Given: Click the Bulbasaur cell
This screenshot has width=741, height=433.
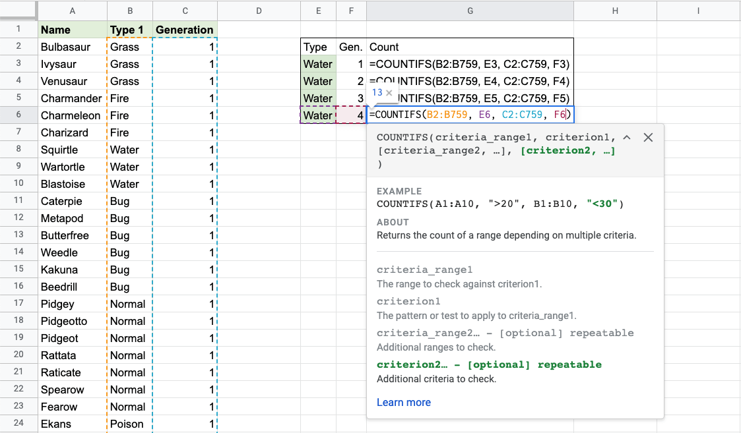Looking at the screenshot, I should (x=72, y=47).
